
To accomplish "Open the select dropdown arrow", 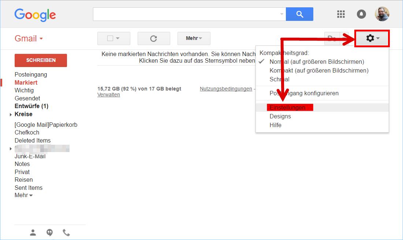I will tap(118, 38).
